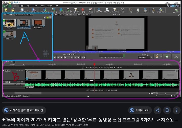Viewport: 182px width, 128px height.
Task: Click the Buy Online toolbar icon
Action: click(x=161, y=10)
